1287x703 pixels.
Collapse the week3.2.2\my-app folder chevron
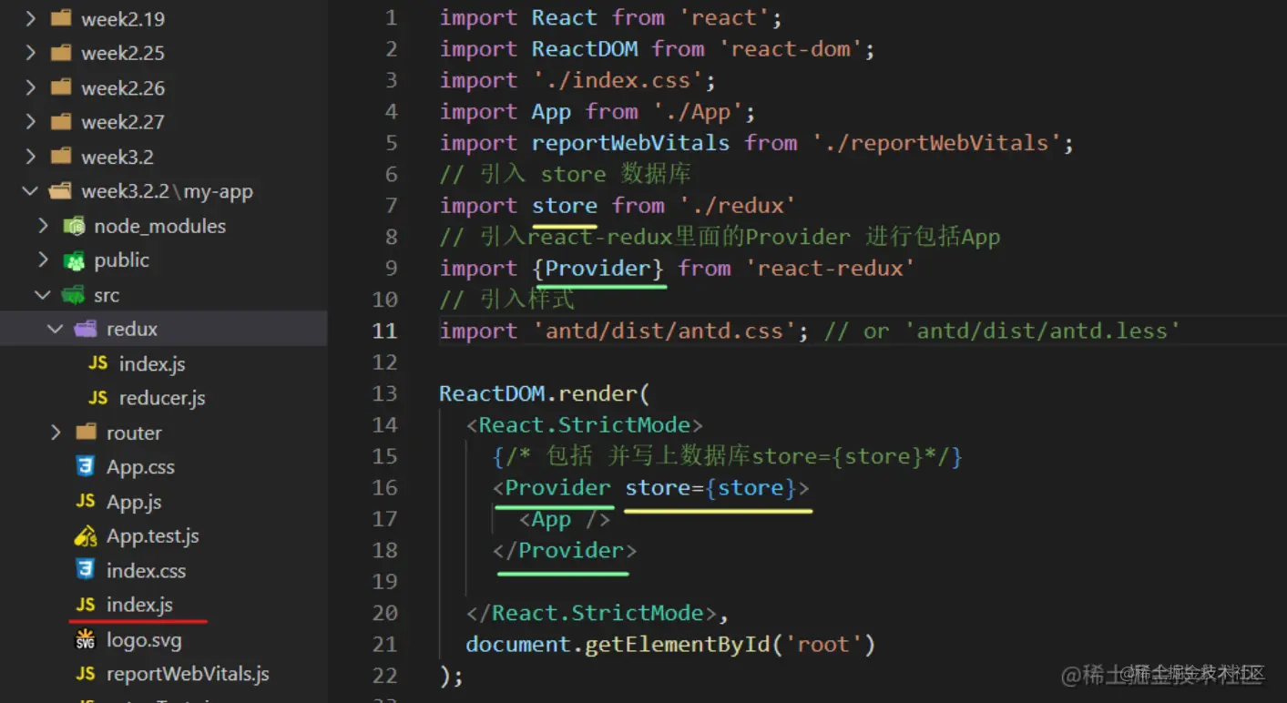coord(30,191)
